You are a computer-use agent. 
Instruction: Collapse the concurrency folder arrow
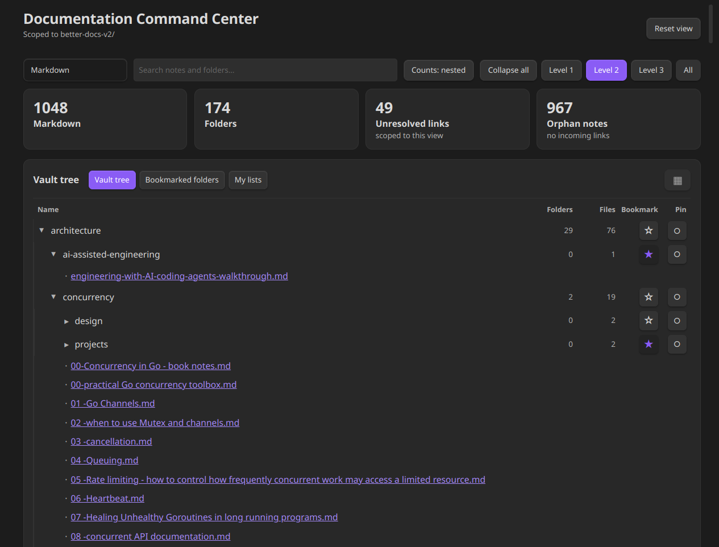pos(53,297)
